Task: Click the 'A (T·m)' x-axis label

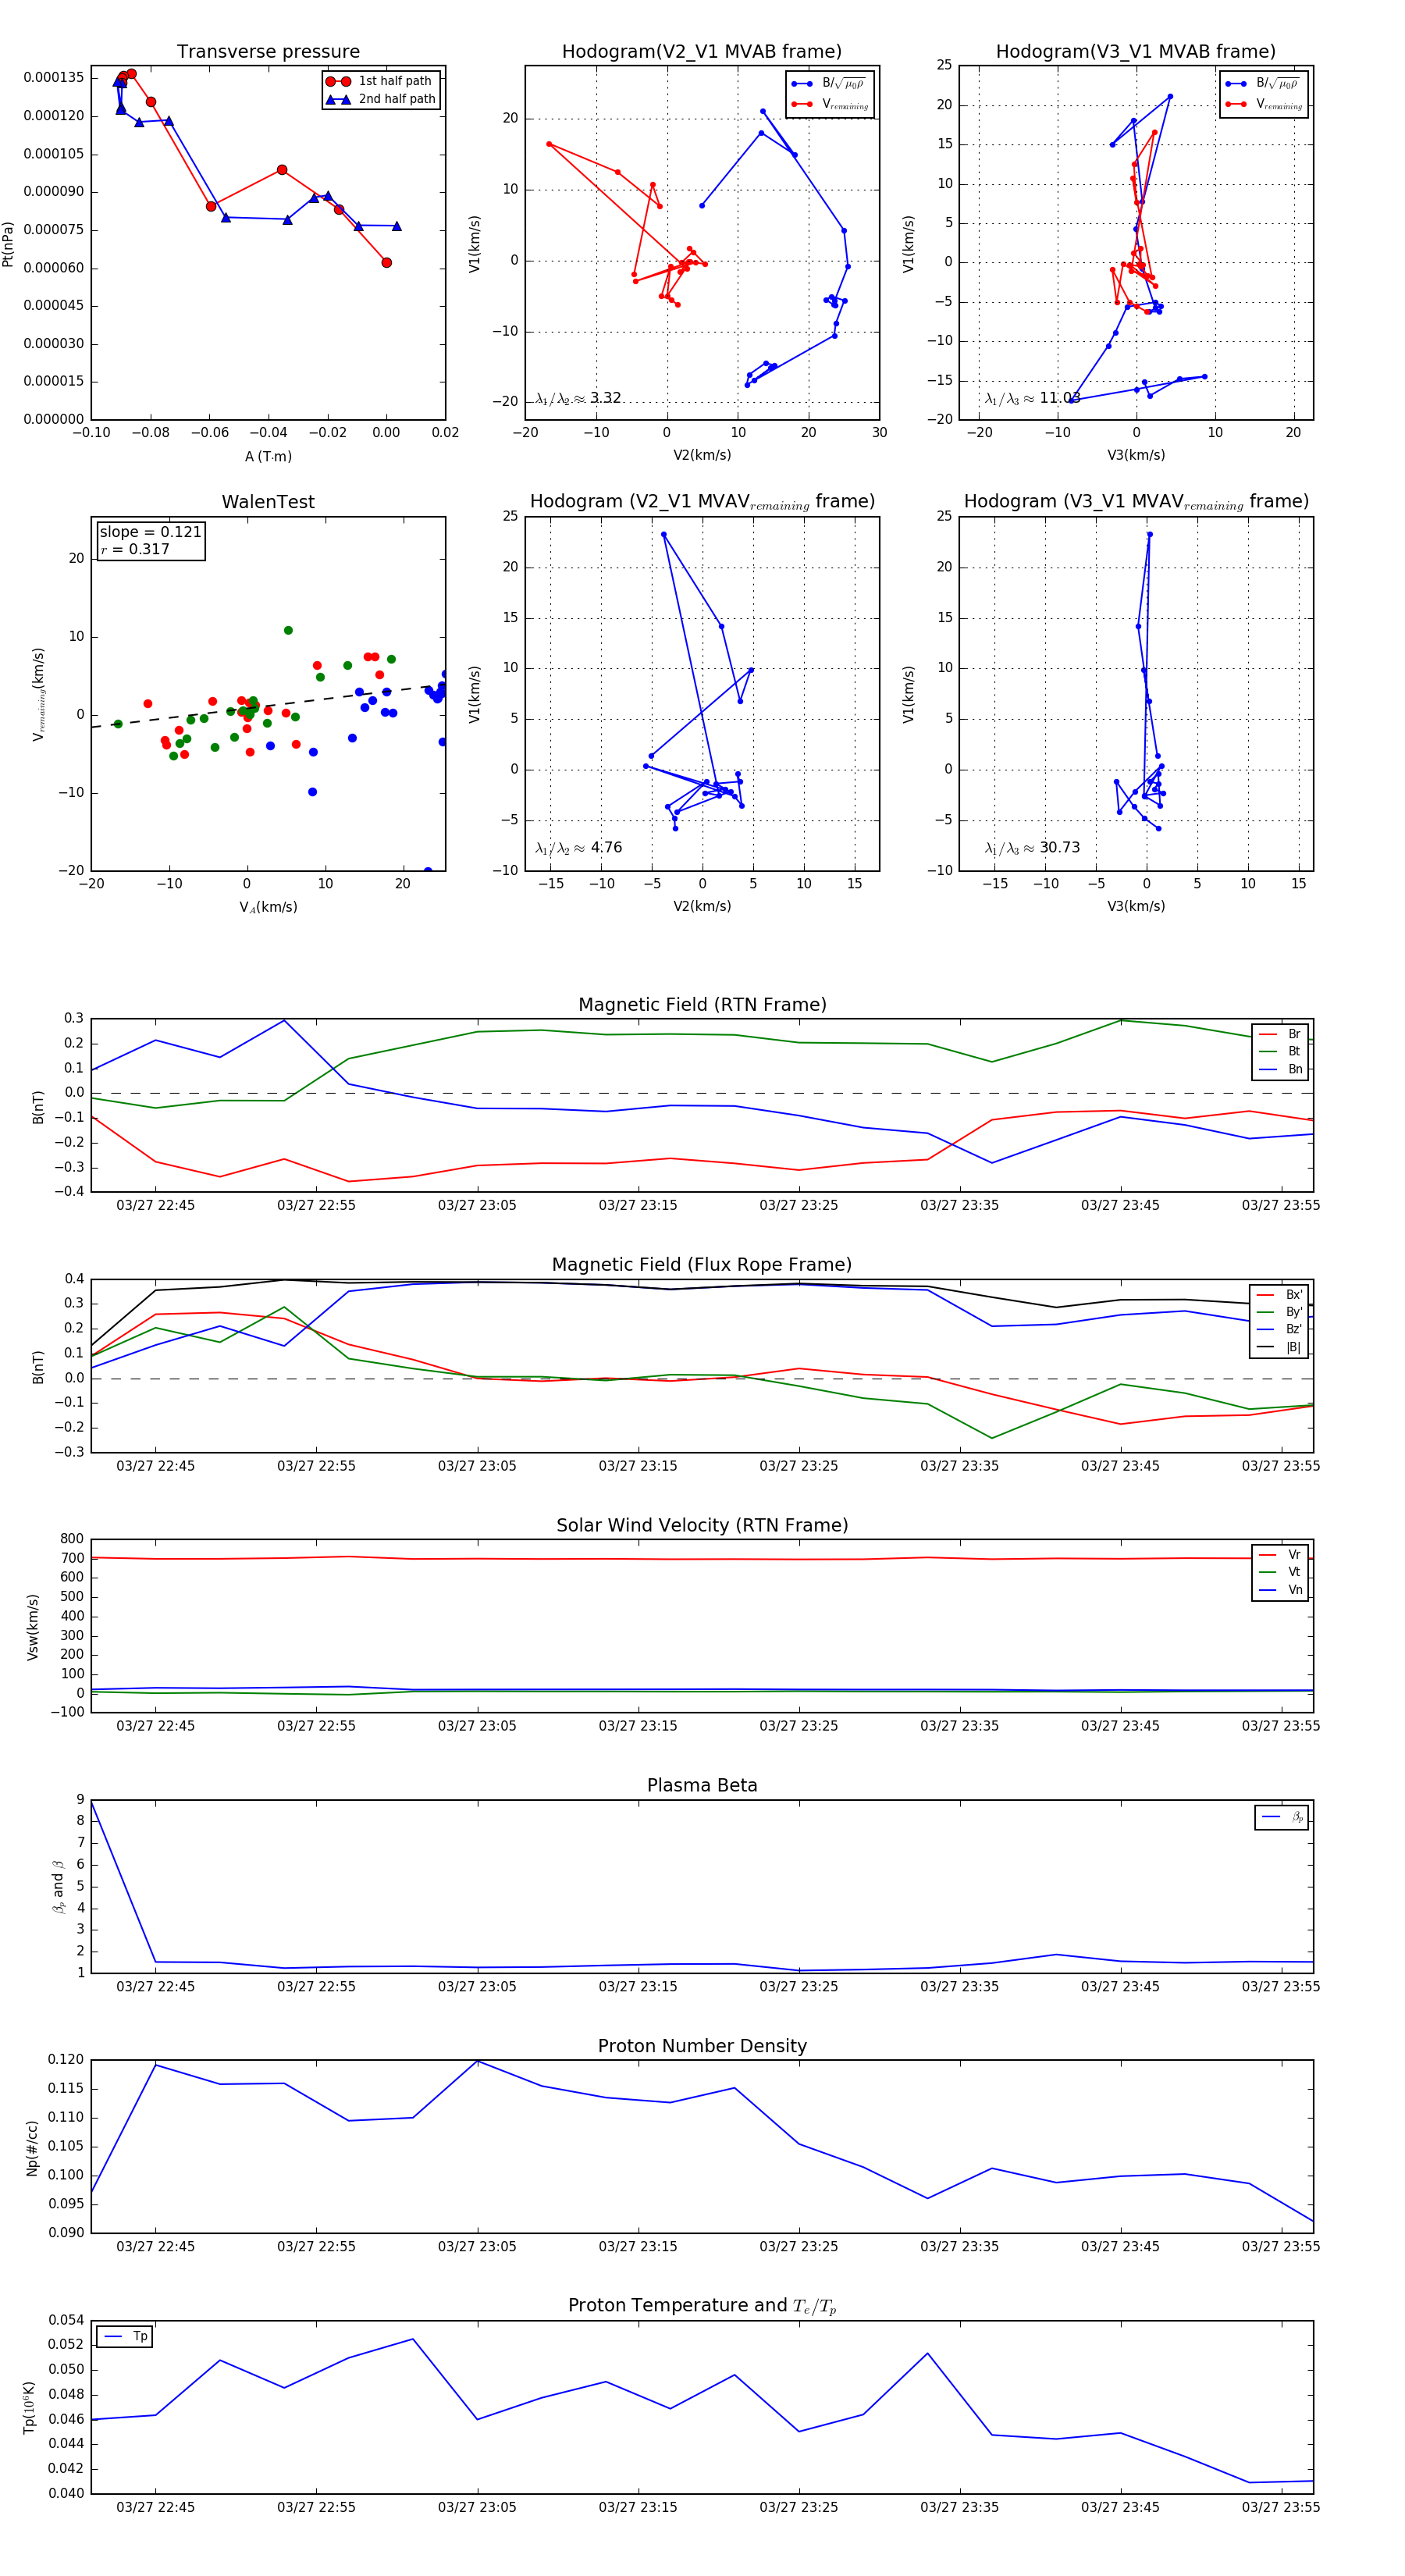Action: pyautogui.click(x=268, y=456)
